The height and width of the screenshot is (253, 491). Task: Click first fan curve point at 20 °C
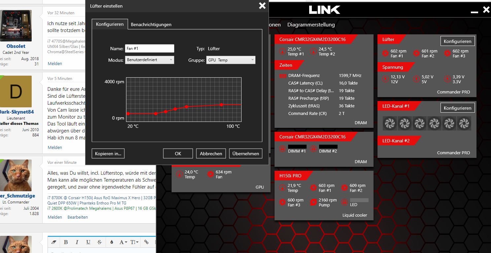pyautogui.click(x=128, y=114)
